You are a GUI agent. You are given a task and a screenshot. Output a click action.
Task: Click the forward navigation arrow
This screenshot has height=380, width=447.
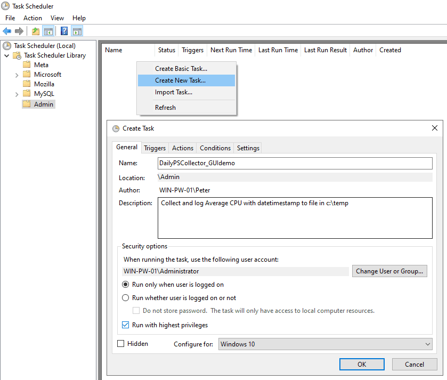(x=19, y=31)
